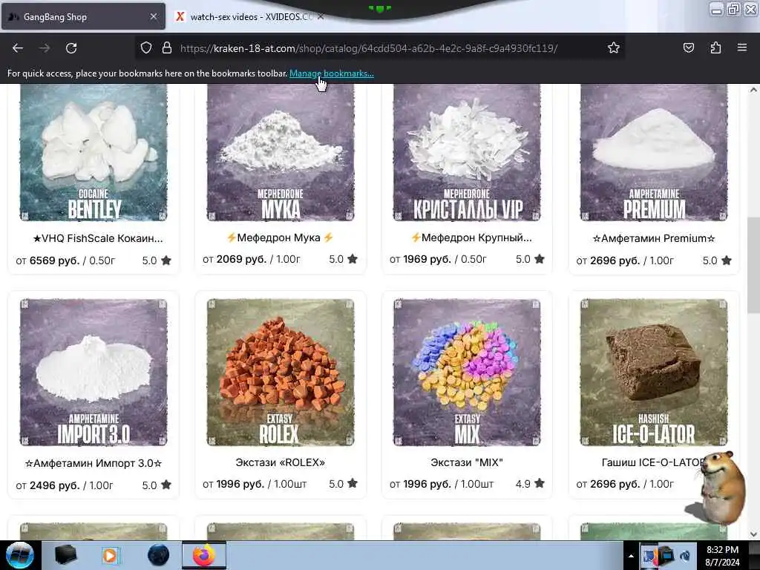Bookmark this page with the star icon
760x570 pixels.
coord(614,47)
